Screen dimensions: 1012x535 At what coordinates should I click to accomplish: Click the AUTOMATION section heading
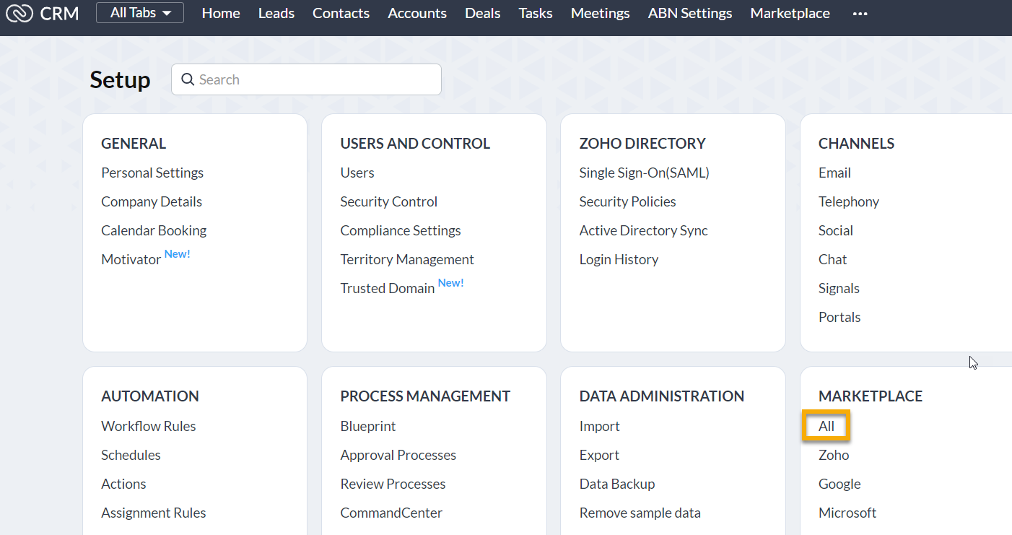(150, 396)
